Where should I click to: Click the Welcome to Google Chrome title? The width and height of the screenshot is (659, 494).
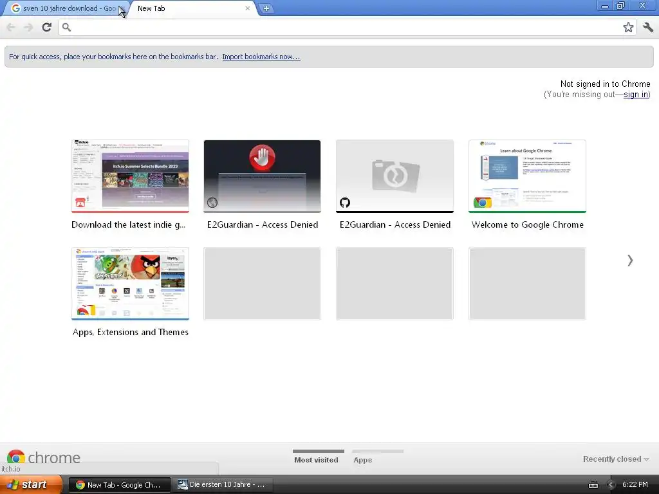point(528,224)
